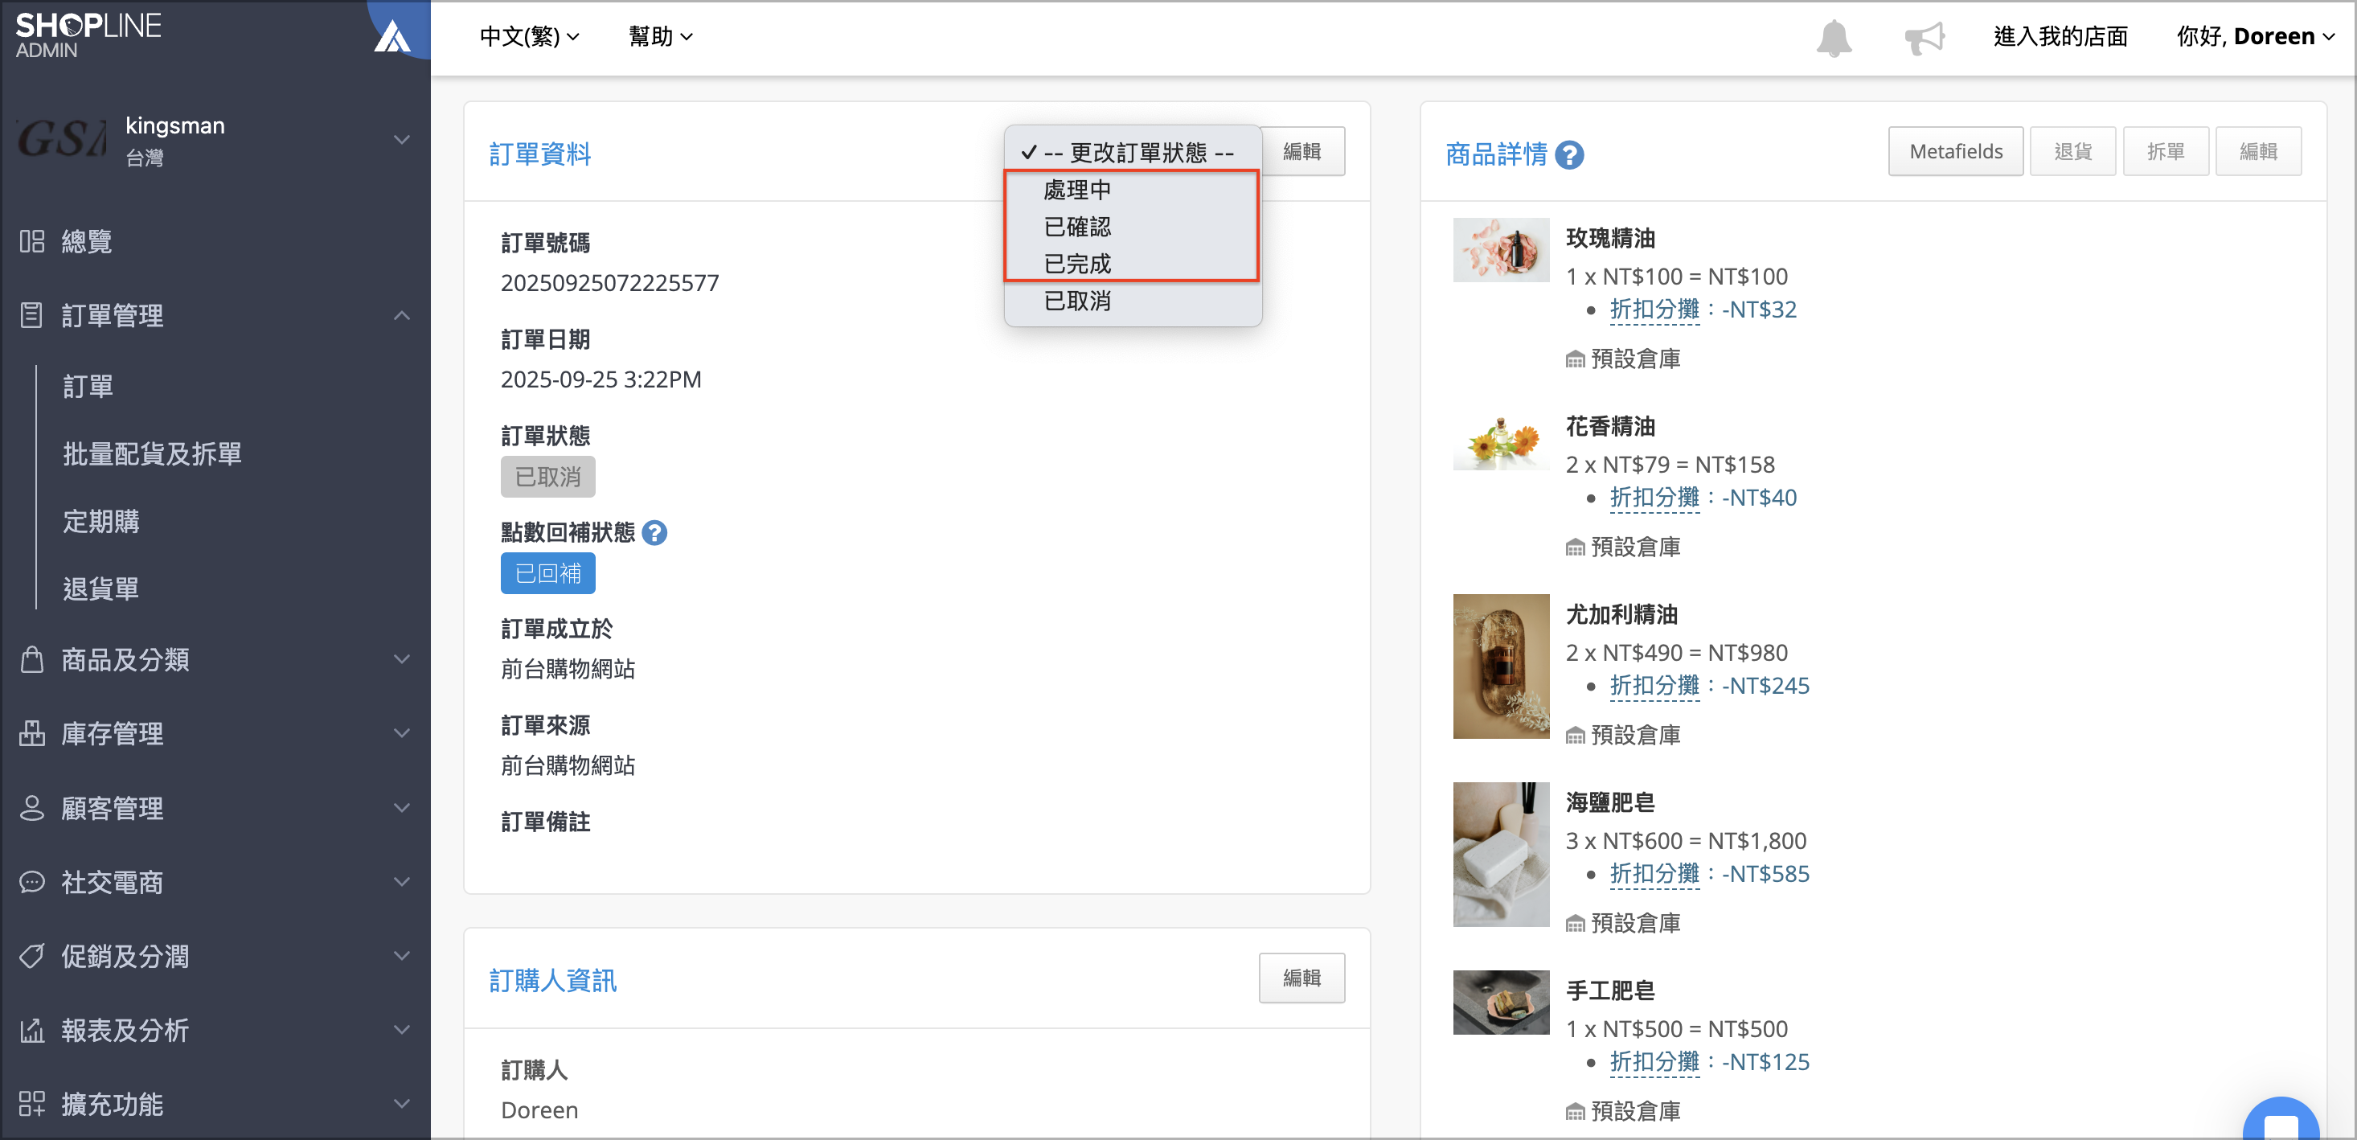The height and width of the screenshot is (1140, 2357).
Task: Click the 進入我的店面 link
Action: click(x=2060, y=38)
